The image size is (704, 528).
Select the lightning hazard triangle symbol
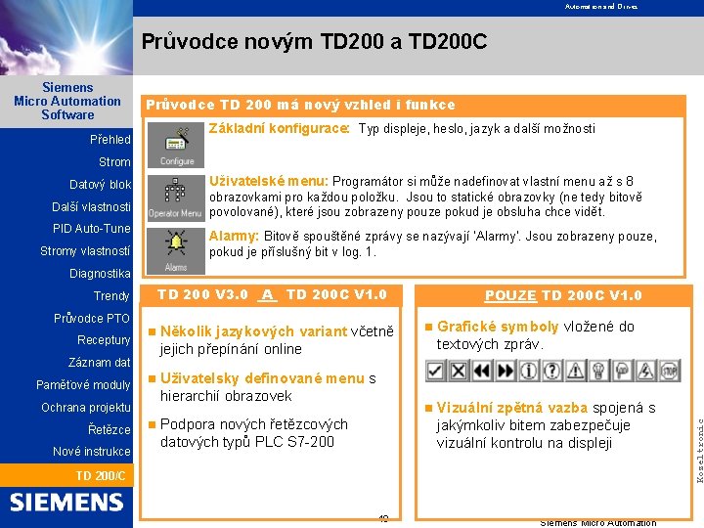(x=645, y=371)
